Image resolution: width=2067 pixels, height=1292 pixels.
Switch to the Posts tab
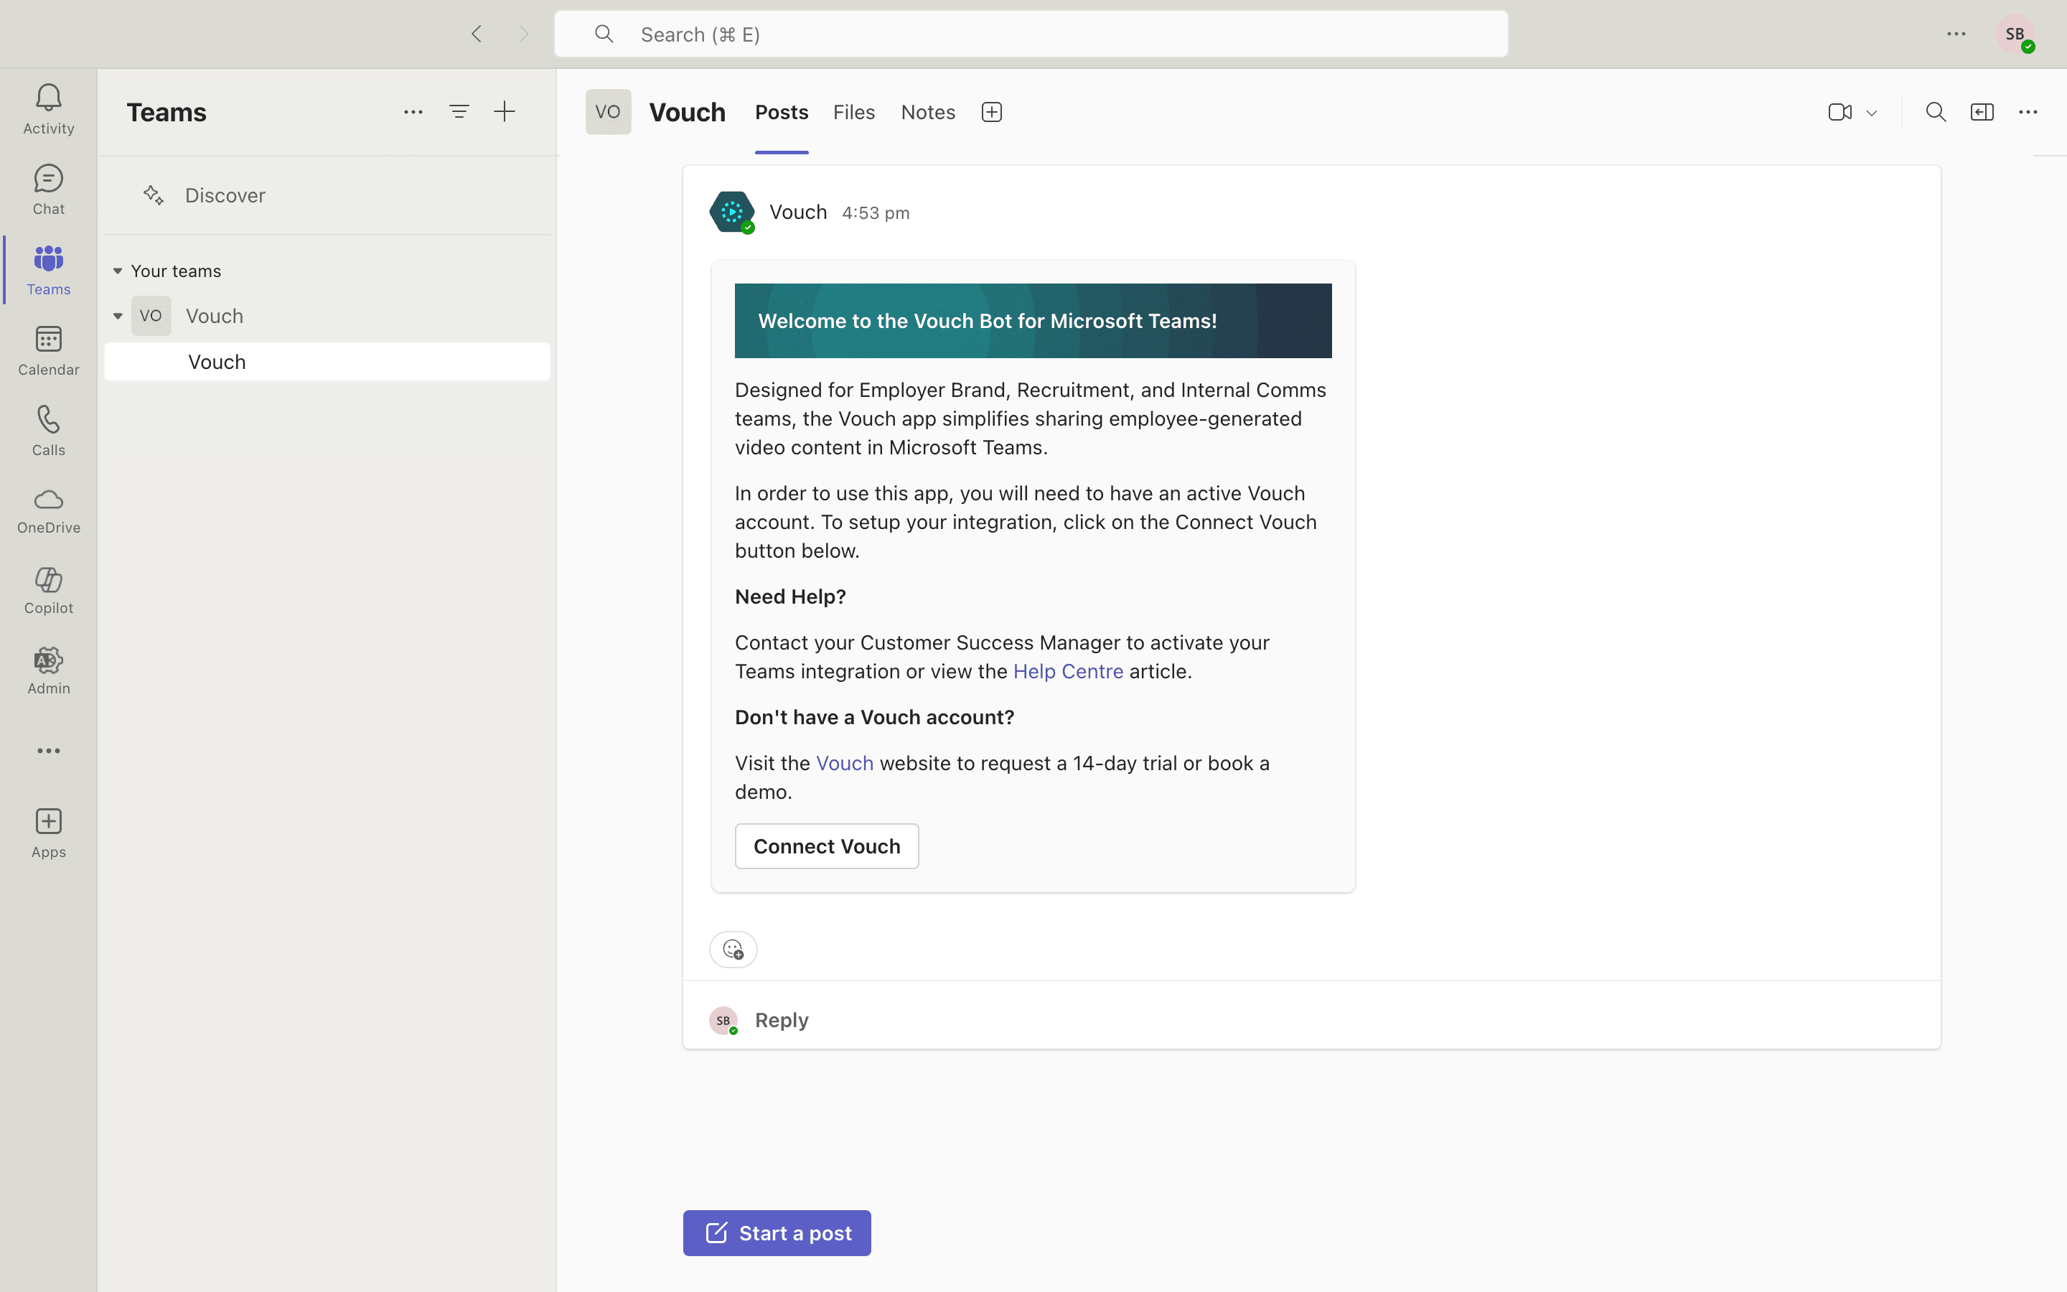tap(782, 112)
